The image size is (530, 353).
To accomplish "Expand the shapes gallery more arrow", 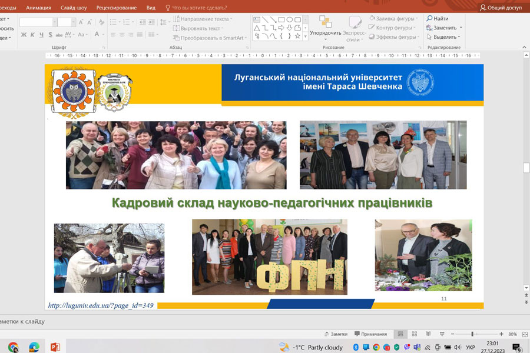I will (306, 36).
